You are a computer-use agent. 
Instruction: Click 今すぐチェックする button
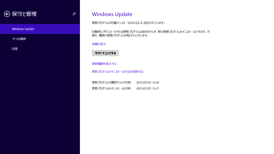(x=105, y=53)
